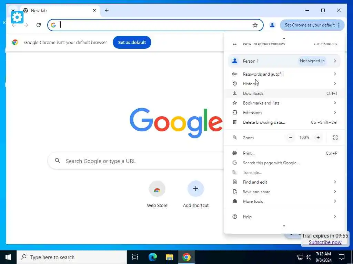Click the magnifier icon in Google search box
Viewport: 353px width, 264px height.
pos(58,161)
